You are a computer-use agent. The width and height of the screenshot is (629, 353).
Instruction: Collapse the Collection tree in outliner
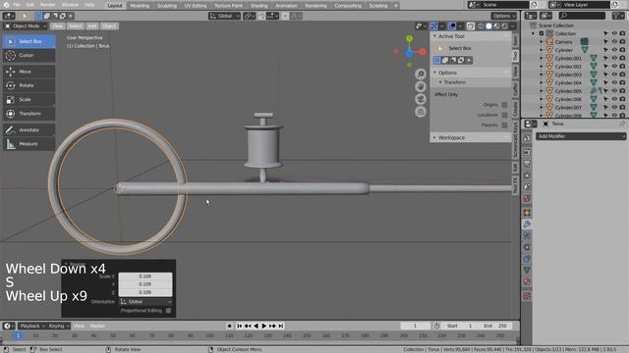pyautogui.click(x=533, y=33)
